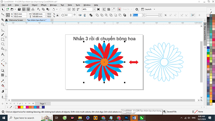Add a new document tab with plus
215x121 pixels.
pyautogui.click(x=52, y=20)
